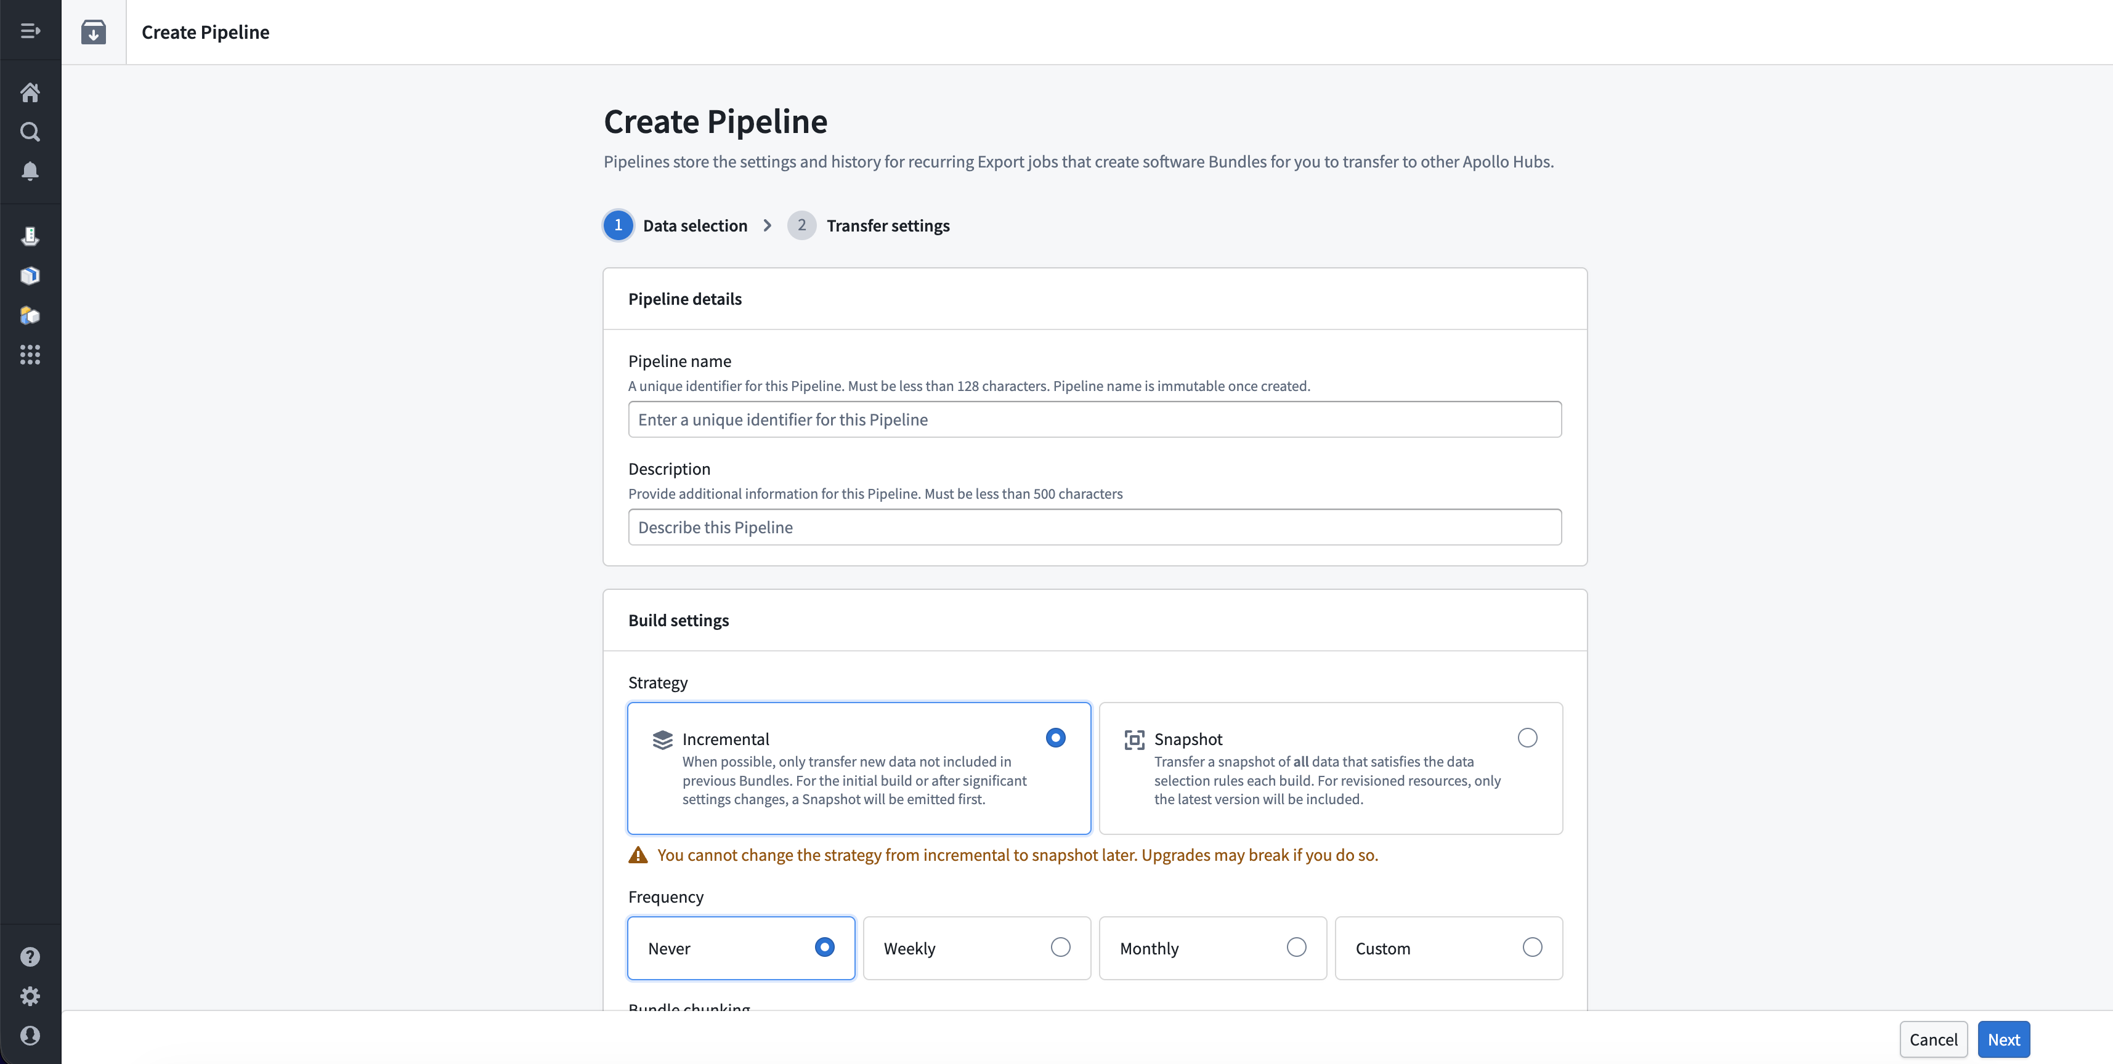The height and width of the screenshot is (1064, 2113).
Task: Open the multi-colored cubes sidebar icon
Action: point(30,316)
